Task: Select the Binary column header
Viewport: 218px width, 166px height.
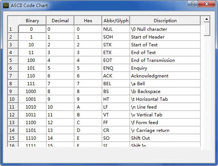Action: pos(32,21)
